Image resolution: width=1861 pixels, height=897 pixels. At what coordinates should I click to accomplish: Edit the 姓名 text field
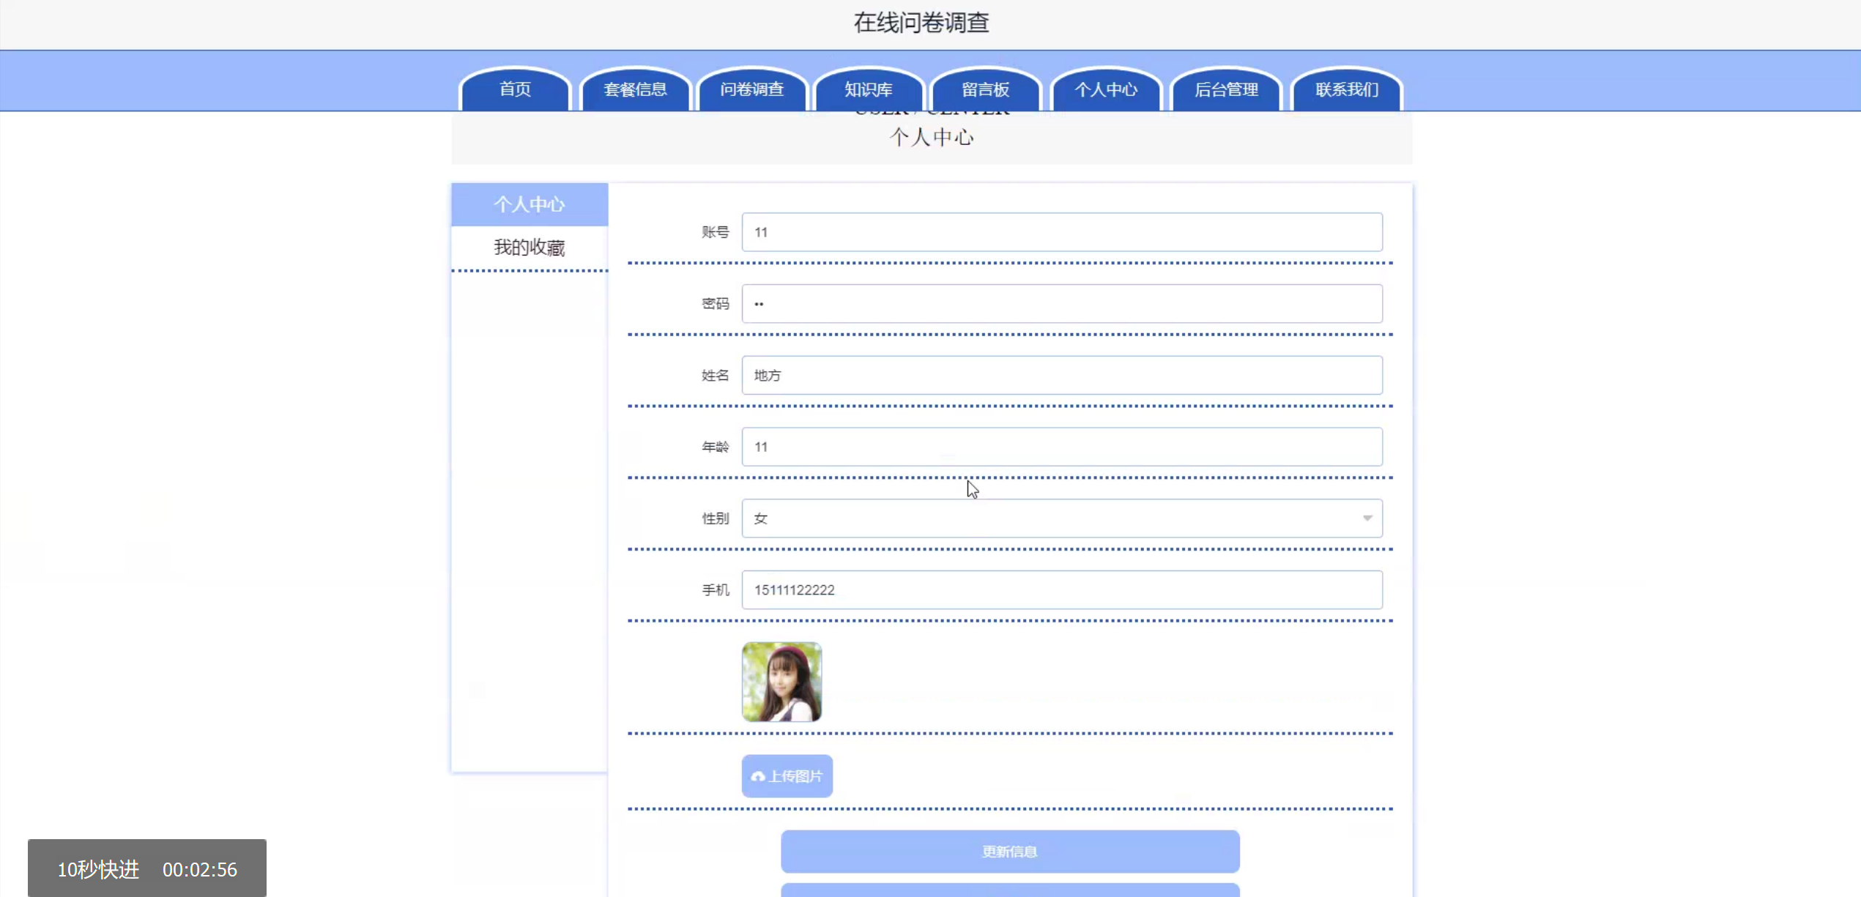pos(1061,376)
